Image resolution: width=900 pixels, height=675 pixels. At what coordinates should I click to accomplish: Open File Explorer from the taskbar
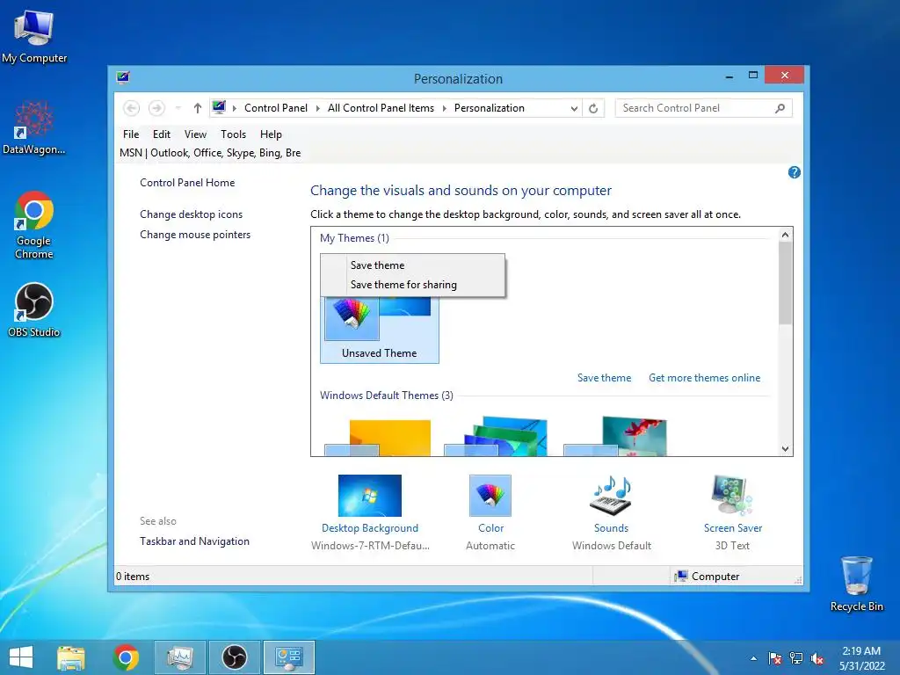coord(71,657)
